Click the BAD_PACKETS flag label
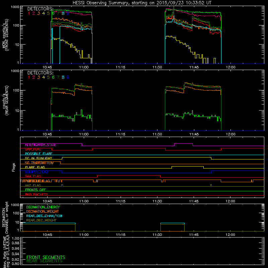Screen dimensions: 268x268 (x=37, y=195)
